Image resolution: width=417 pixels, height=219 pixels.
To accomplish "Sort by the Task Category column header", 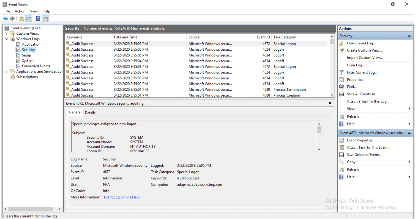I will (x=299, y=37).
